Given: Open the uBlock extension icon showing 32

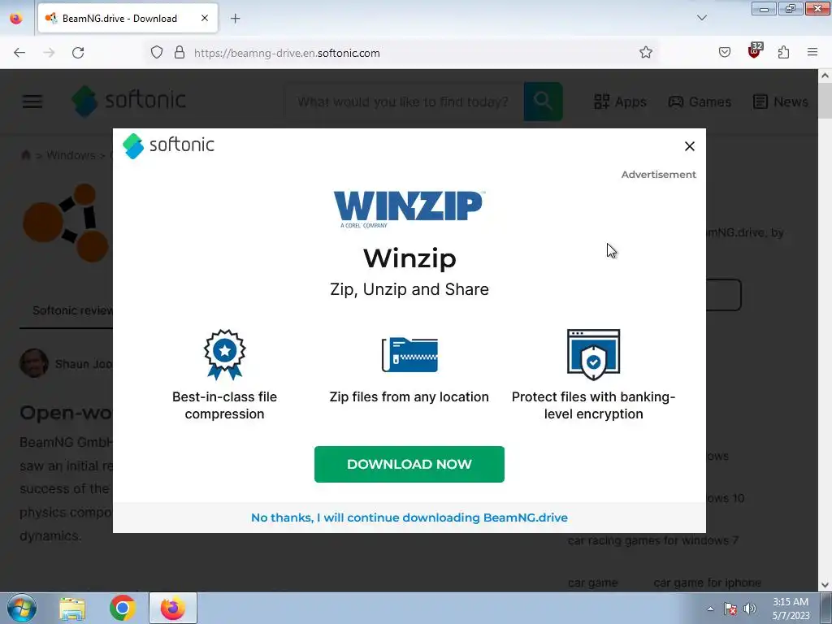Looking at the screenshot, I should click(x=755, y=51).
